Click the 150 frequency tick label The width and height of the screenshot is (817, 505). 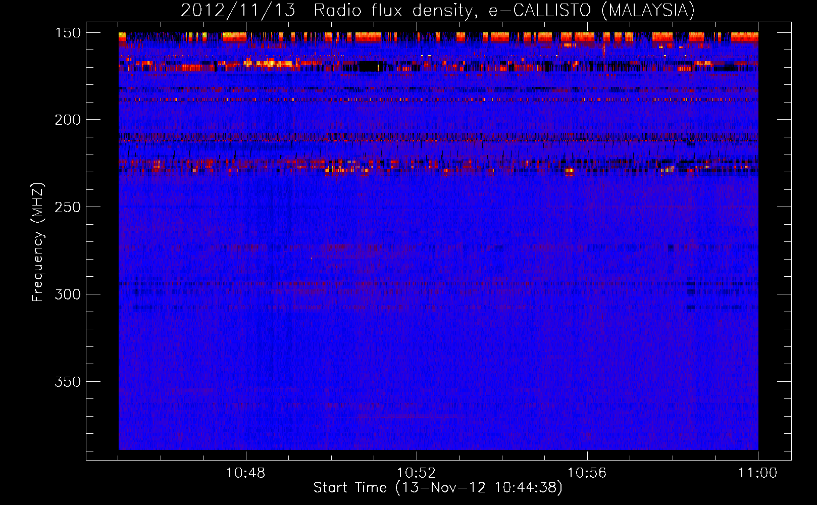tap(68, 33)
